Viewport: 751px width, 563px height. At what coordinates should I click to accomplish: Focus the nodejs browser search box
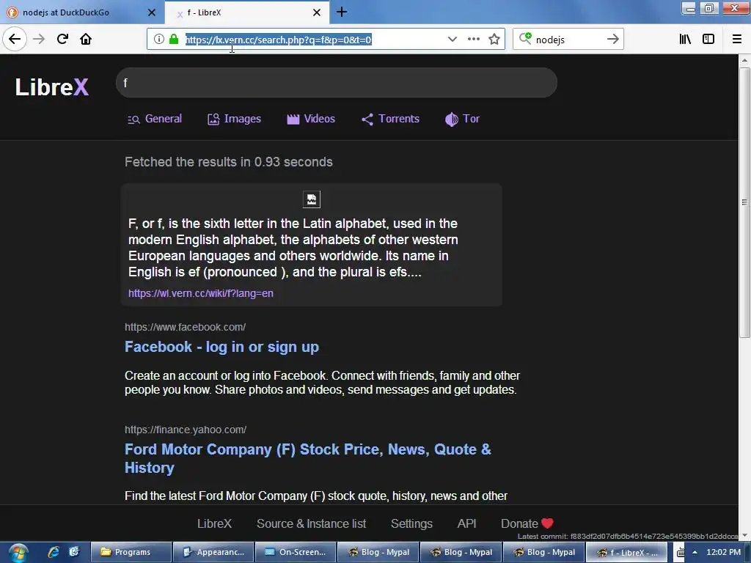(x=568, y=40)
